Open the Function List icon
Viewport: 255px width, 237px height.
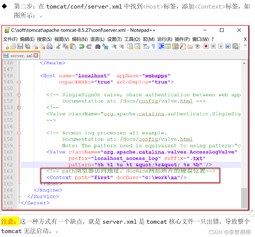click(x=183, y=46)
